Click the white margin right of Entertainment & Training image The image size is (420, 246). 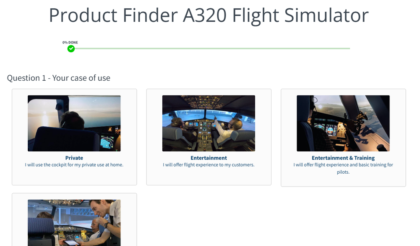coord(398,123)
